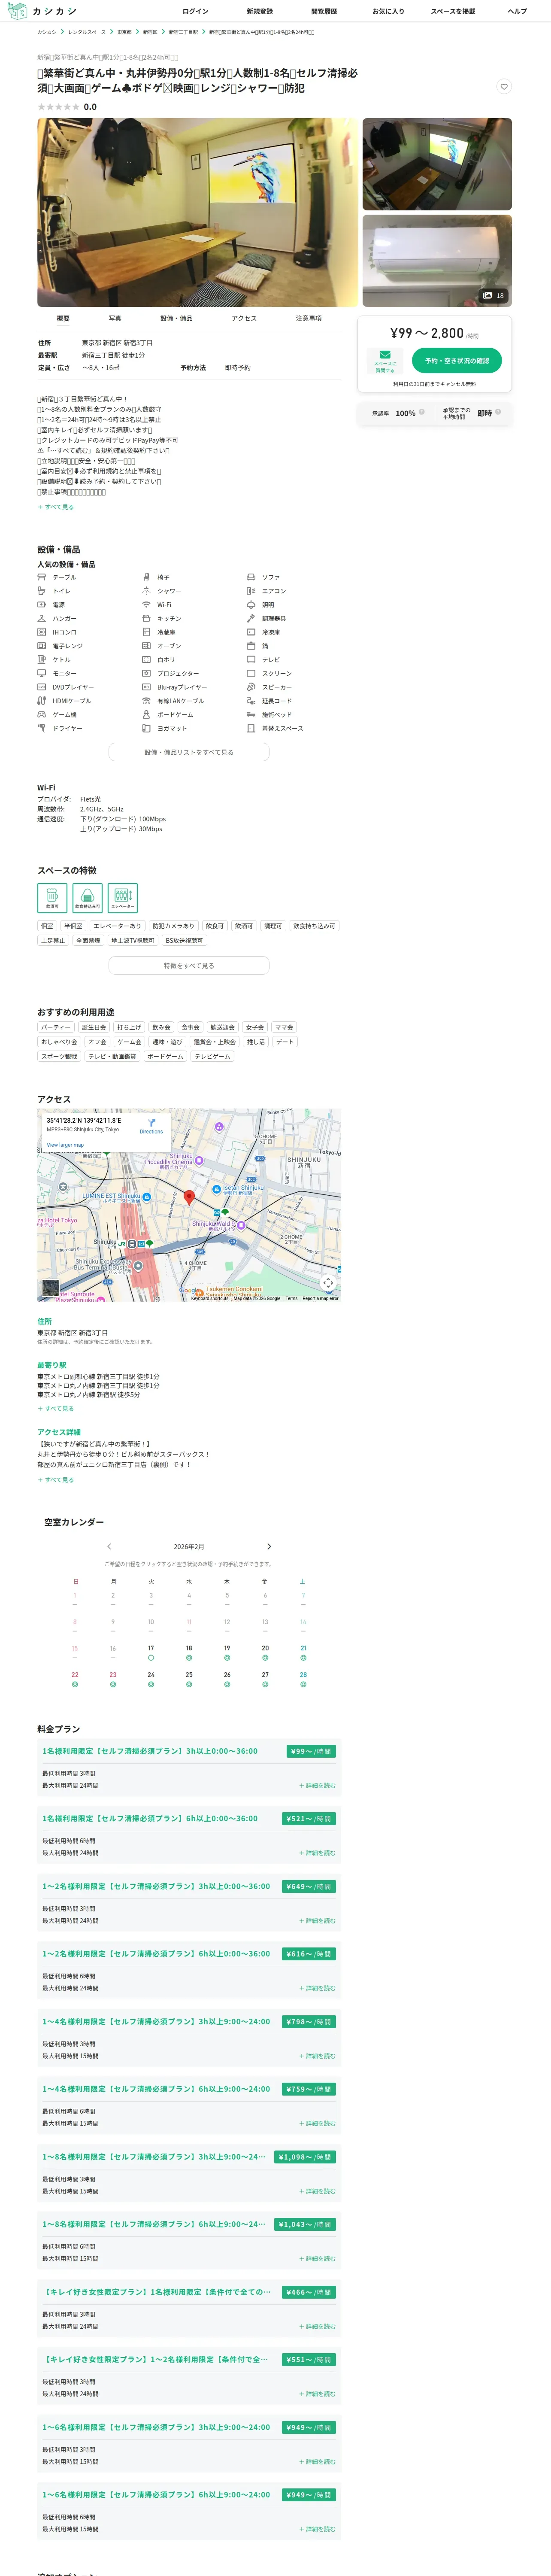The height and width of the screenshot is (2576, 551).
Task: Click 予約・空き状況の確認 green button
Action: click(x=457, y=360)
